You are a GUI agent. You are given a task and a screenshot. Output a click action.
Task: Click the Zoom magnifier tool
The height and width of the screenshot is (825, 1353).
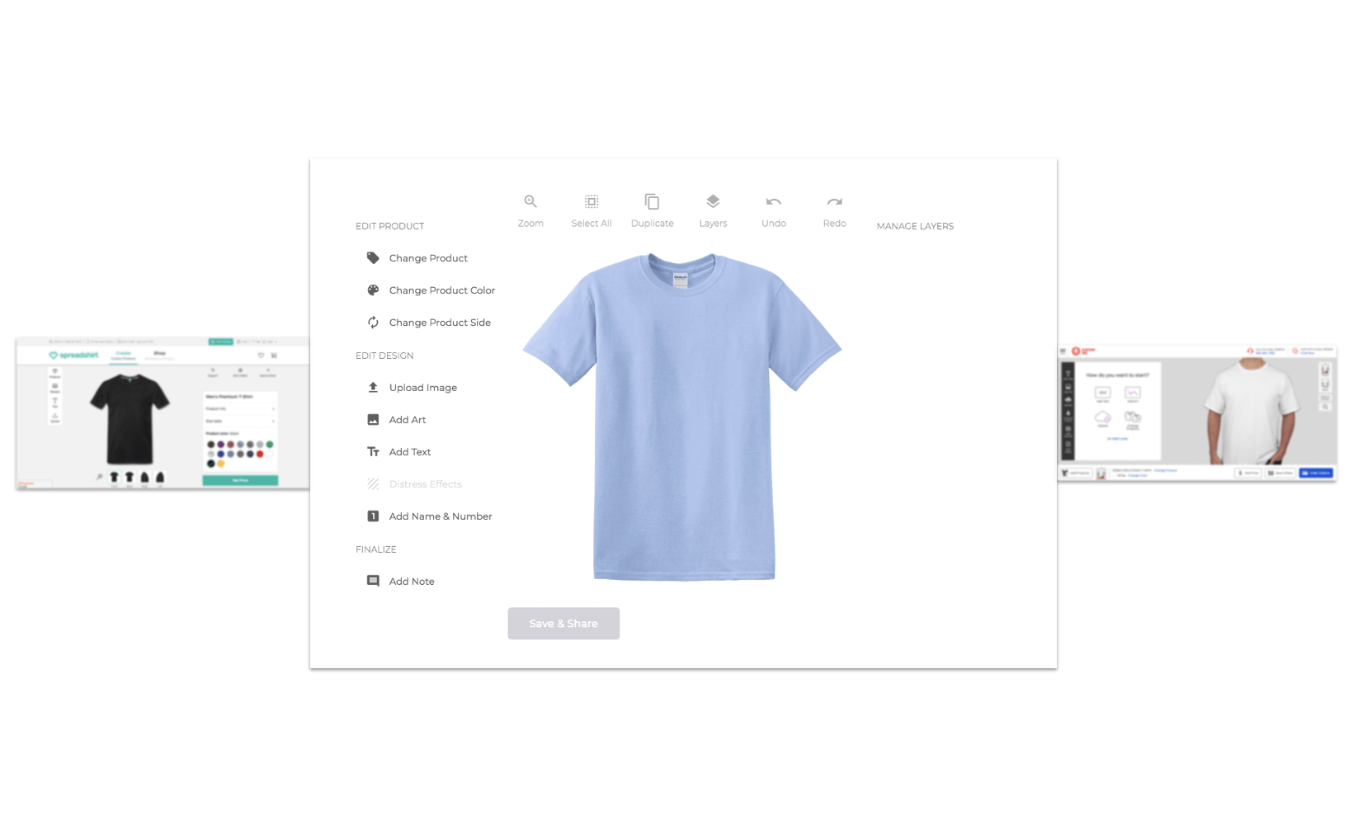point(530,211)
